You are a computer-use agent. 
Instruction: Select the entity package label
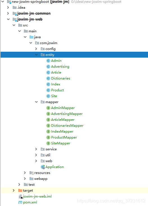click(50, 55)
